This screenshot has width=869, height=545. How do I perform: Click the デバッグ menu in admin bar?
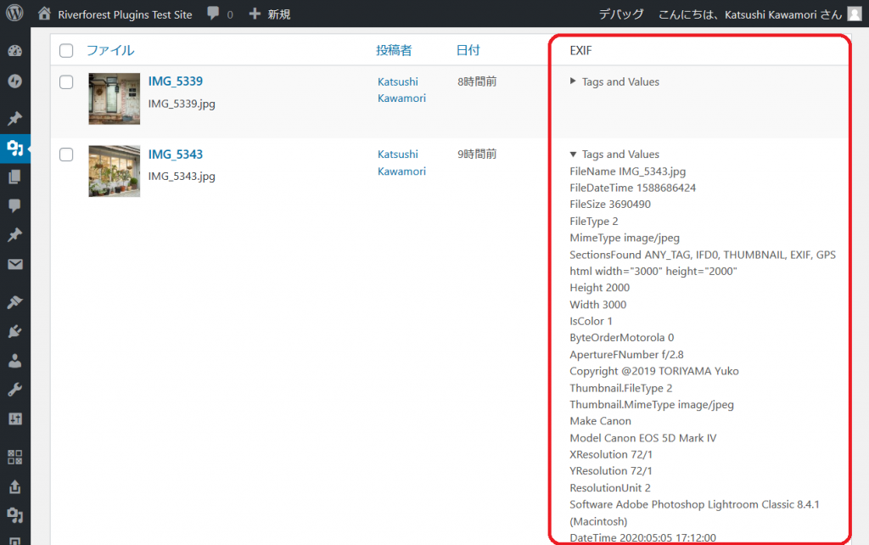tap(620, 14)
